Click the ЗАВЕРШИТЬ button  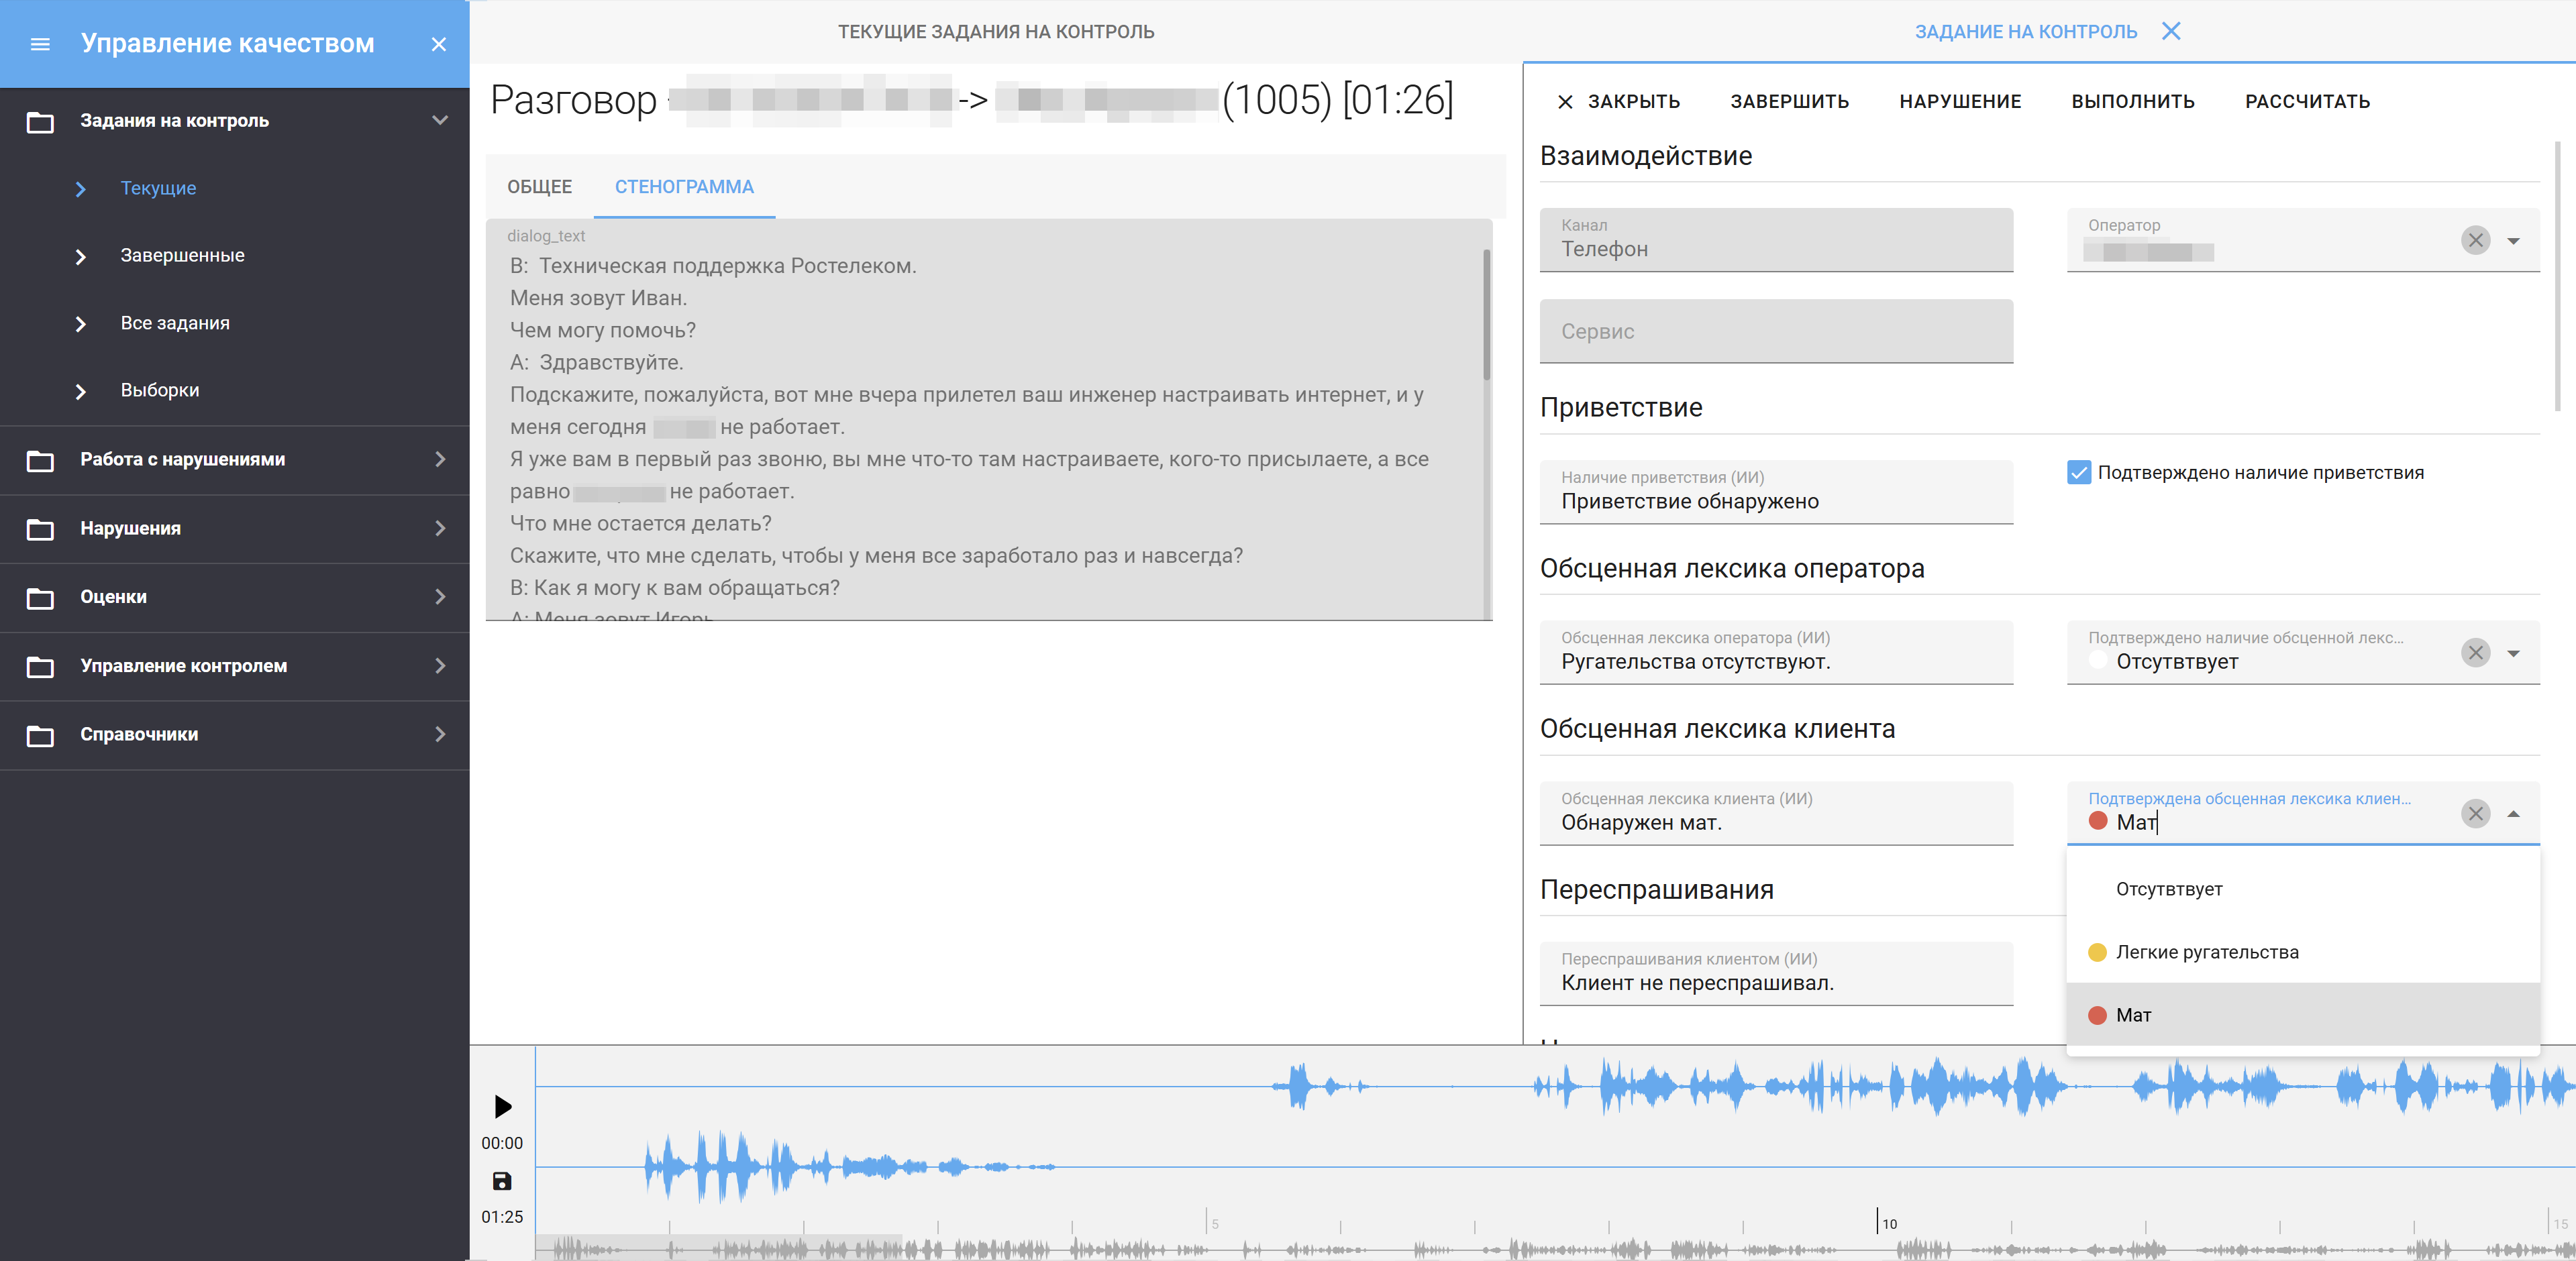[x=1789, y=101]
